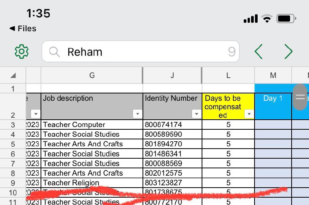
Task: Select column J header
Action: (x=172, y=75)
